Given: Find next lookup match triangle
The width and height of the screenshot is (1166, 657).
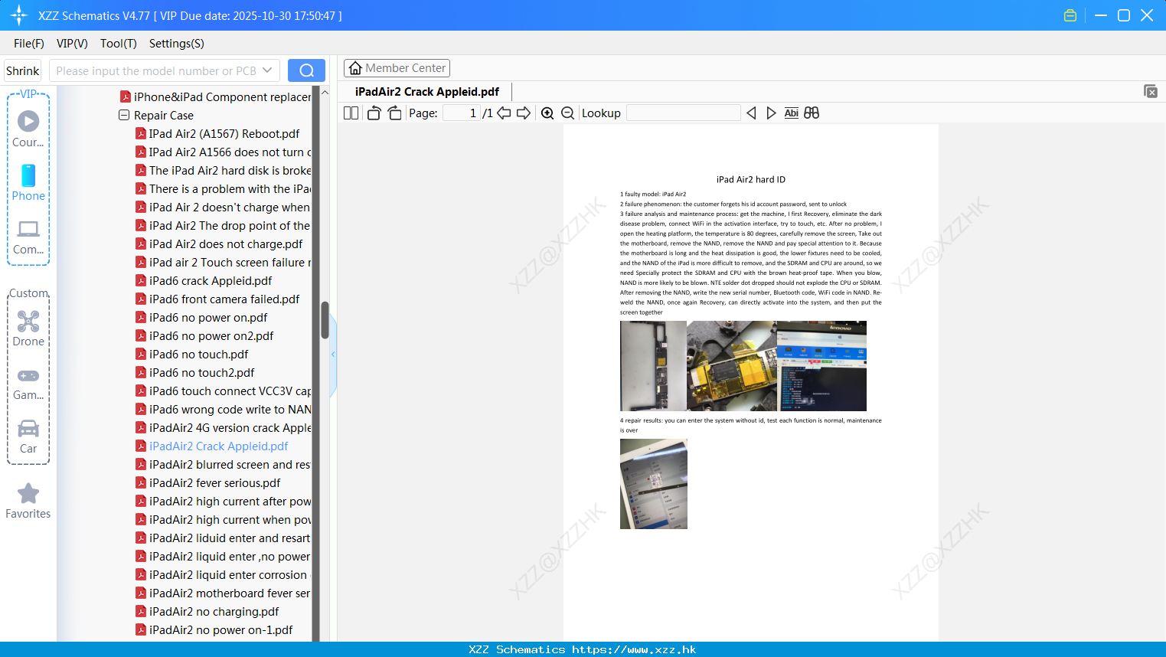Looking at the screenshot, I should tap(771, 113).
